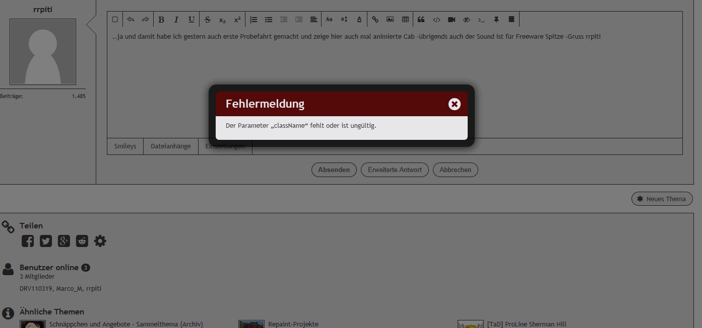
Task: Click the Fehlermeldung dialog title
Action: (x=265, y=104)
